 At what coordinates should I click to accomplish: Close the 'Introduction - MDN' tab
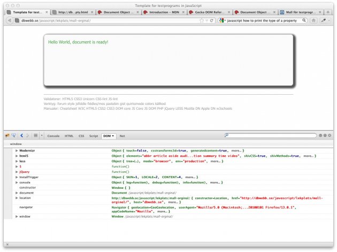(x=183, y=12)
